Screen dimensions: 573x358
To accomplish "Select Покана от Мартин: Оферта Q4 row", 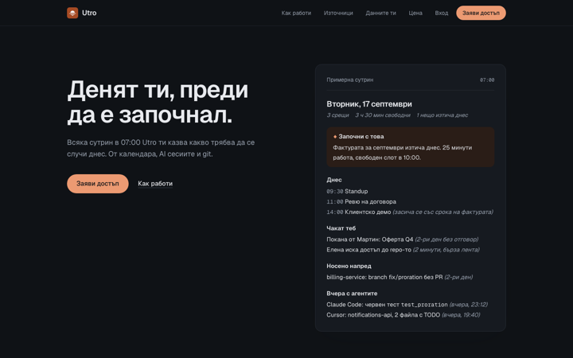I will point(403,239).
